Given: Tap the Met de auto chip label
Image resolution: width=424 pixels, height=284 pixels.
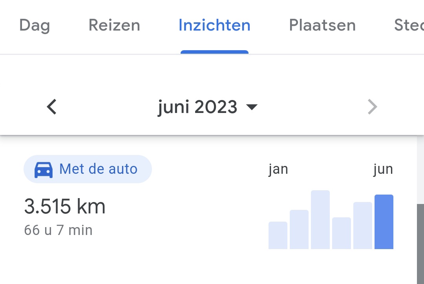Looking at the screenshot, I should (98, 169).
